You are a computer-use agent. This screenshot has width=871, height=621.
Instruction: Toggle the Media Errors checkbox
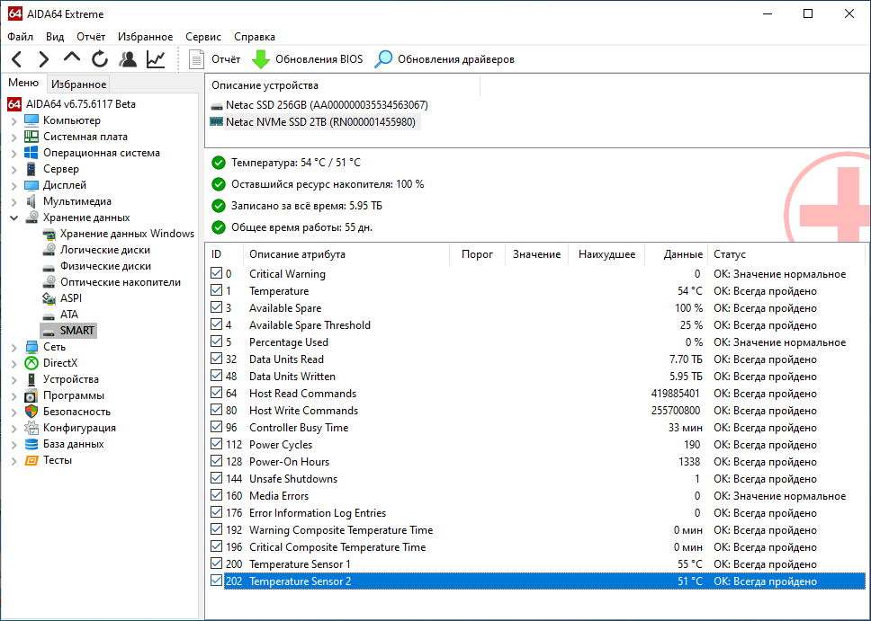tap(217, 495)
